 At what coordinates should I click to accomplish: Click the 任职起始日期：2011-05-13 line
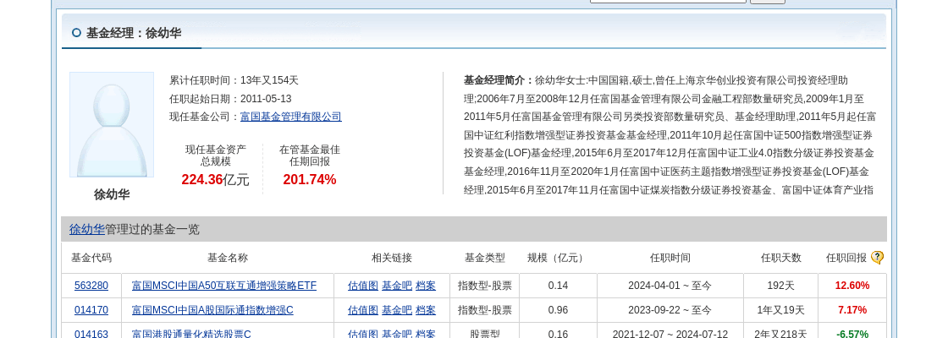(x=230, y=99)
